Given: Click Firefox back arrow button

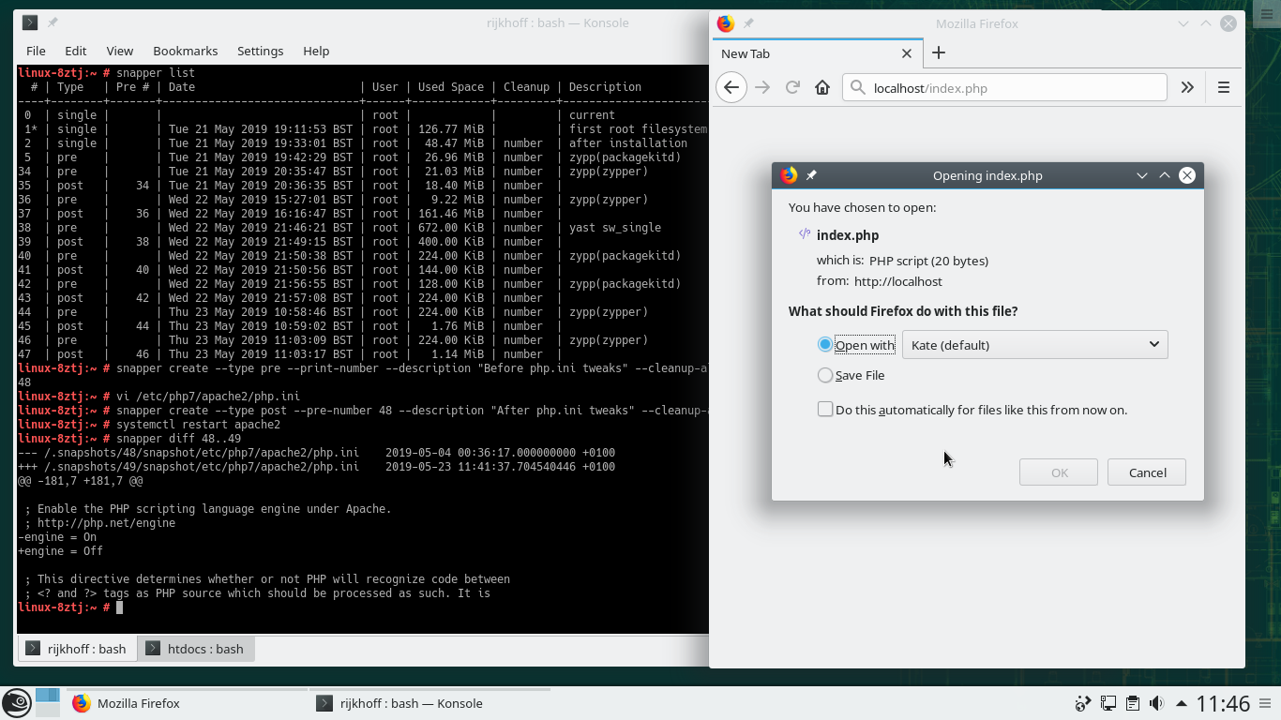Looking at the screenshot, I should tap(731, 87).
